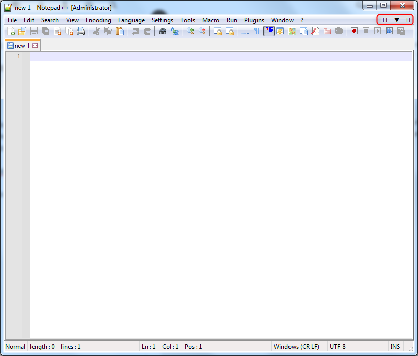The image size is (418, 356).
Task: Open the Document List panel icon
Action: click(304, 31)
